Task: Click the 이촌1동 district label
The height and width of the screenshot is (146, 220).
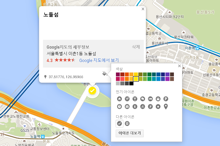Action: click(192, 57)
